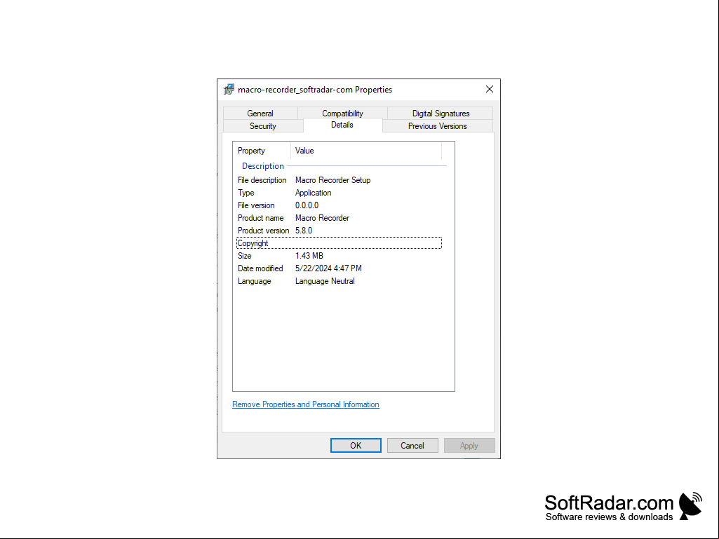Viewport: 719px width, 539px height.
Task: Click the value Application
Action: pos(313,193)
